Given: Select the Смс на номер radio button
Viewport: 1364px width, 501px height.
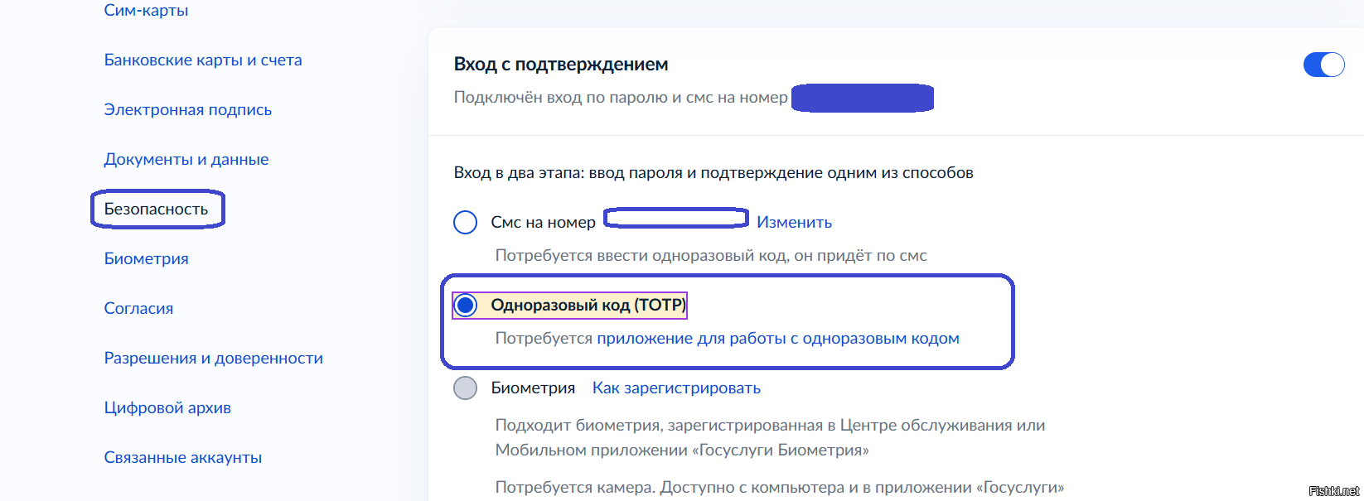Looking at the screenshot, I should (x=466, y=222).
